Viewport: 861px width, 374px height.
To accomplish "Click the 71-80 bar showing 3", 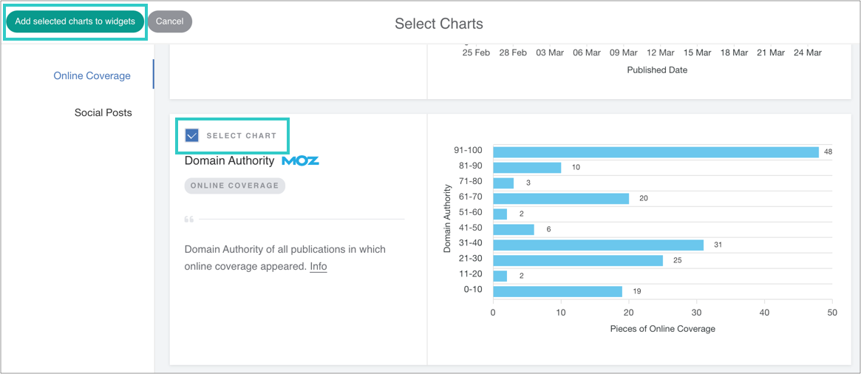I will click(503, 183).
